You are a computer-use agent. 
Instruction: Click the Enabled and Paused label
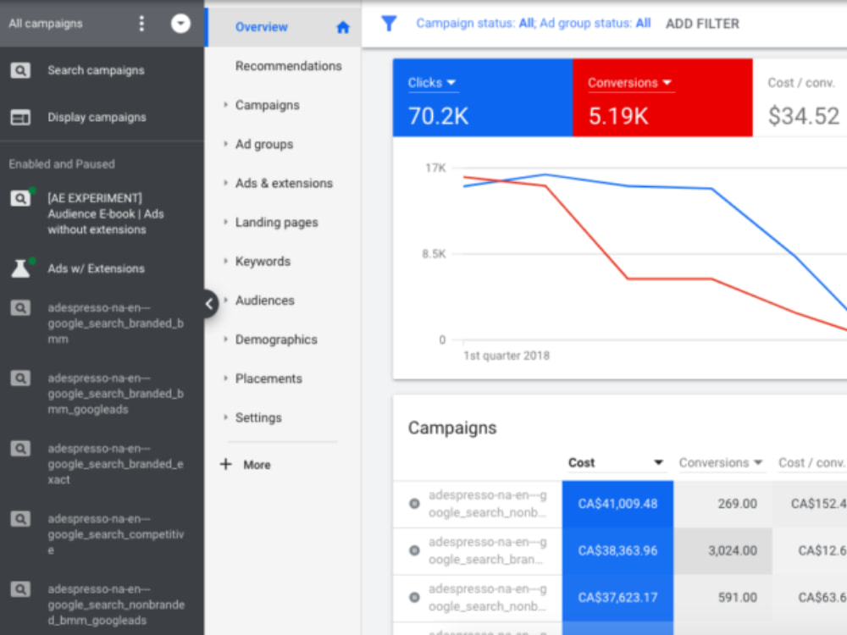pos(62,164)
